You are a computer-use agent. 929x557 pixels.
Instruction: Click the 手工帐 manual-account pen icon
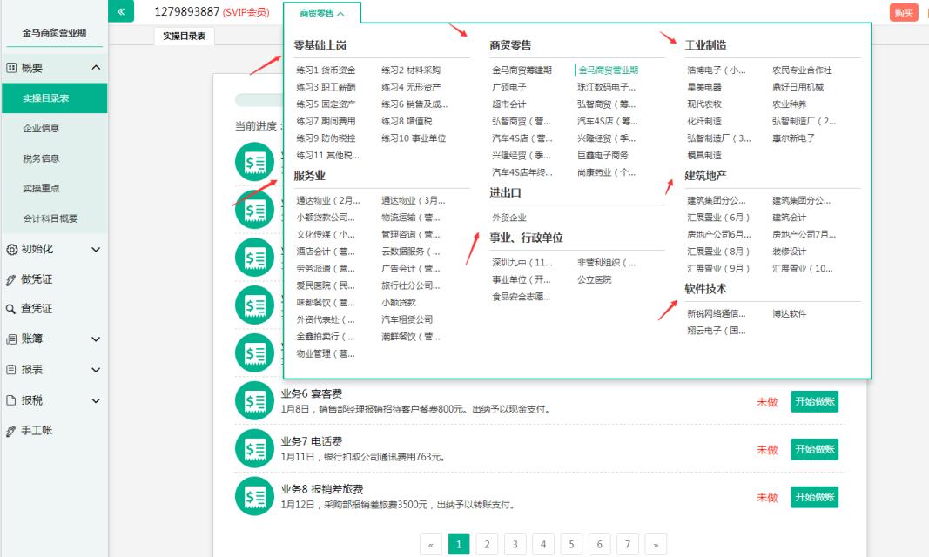tap(12, 429)
